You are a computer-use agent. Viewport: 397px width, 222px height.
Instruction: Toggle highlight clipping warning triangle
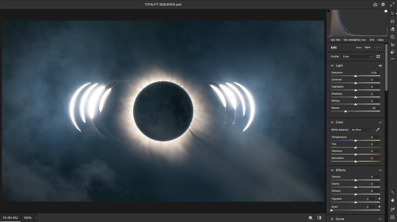(386, 11)
